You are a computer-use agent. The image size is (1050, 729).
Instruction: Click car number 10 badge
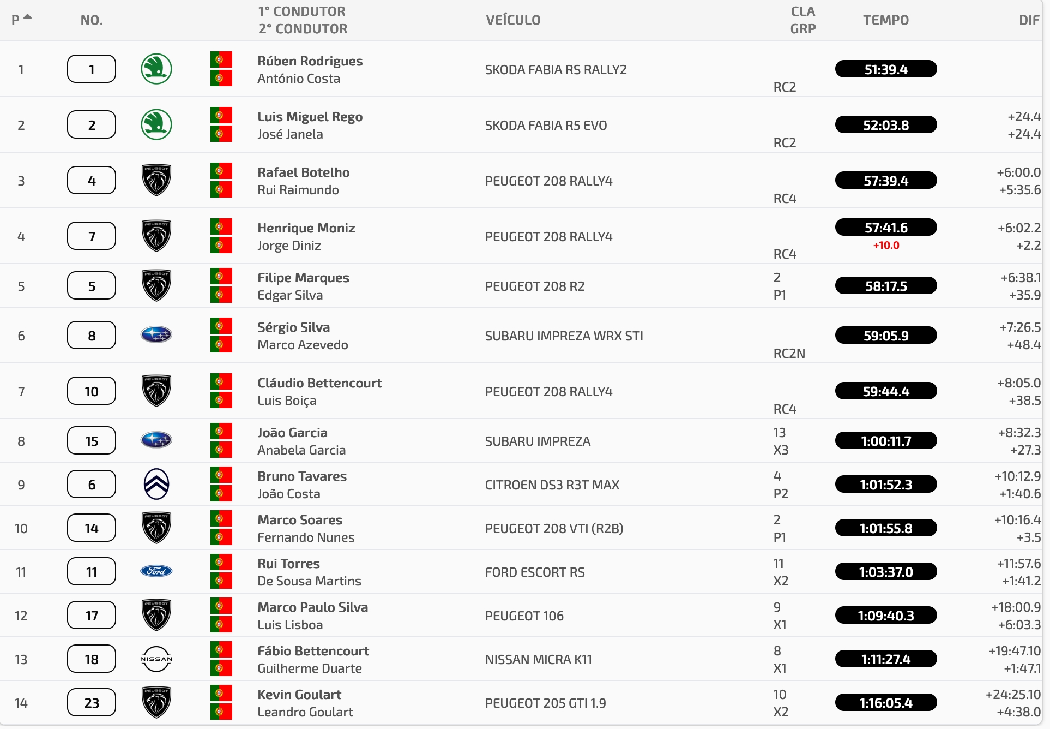(x=92, y=391)
